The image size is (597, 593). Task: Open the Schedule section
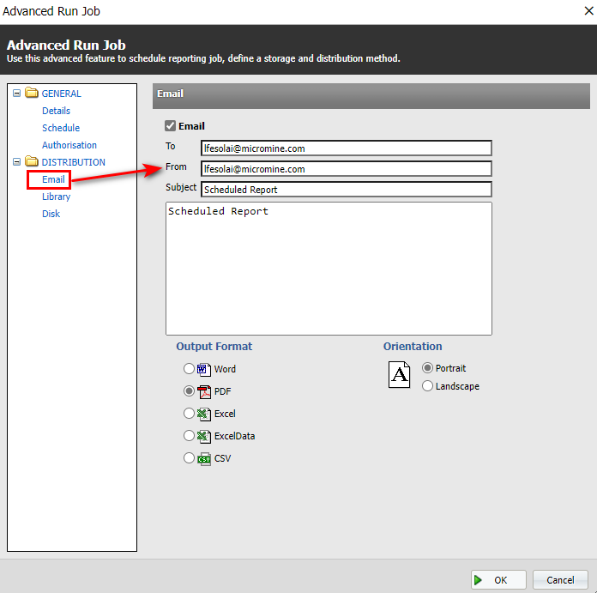point(61,128)
